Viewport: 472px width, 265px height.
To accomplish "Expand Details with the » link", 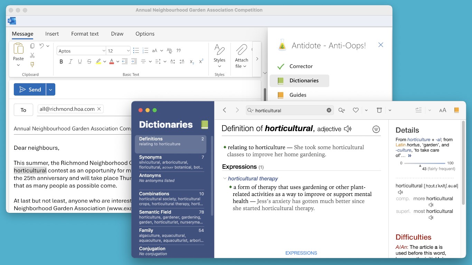I will (x=409, y=156).
